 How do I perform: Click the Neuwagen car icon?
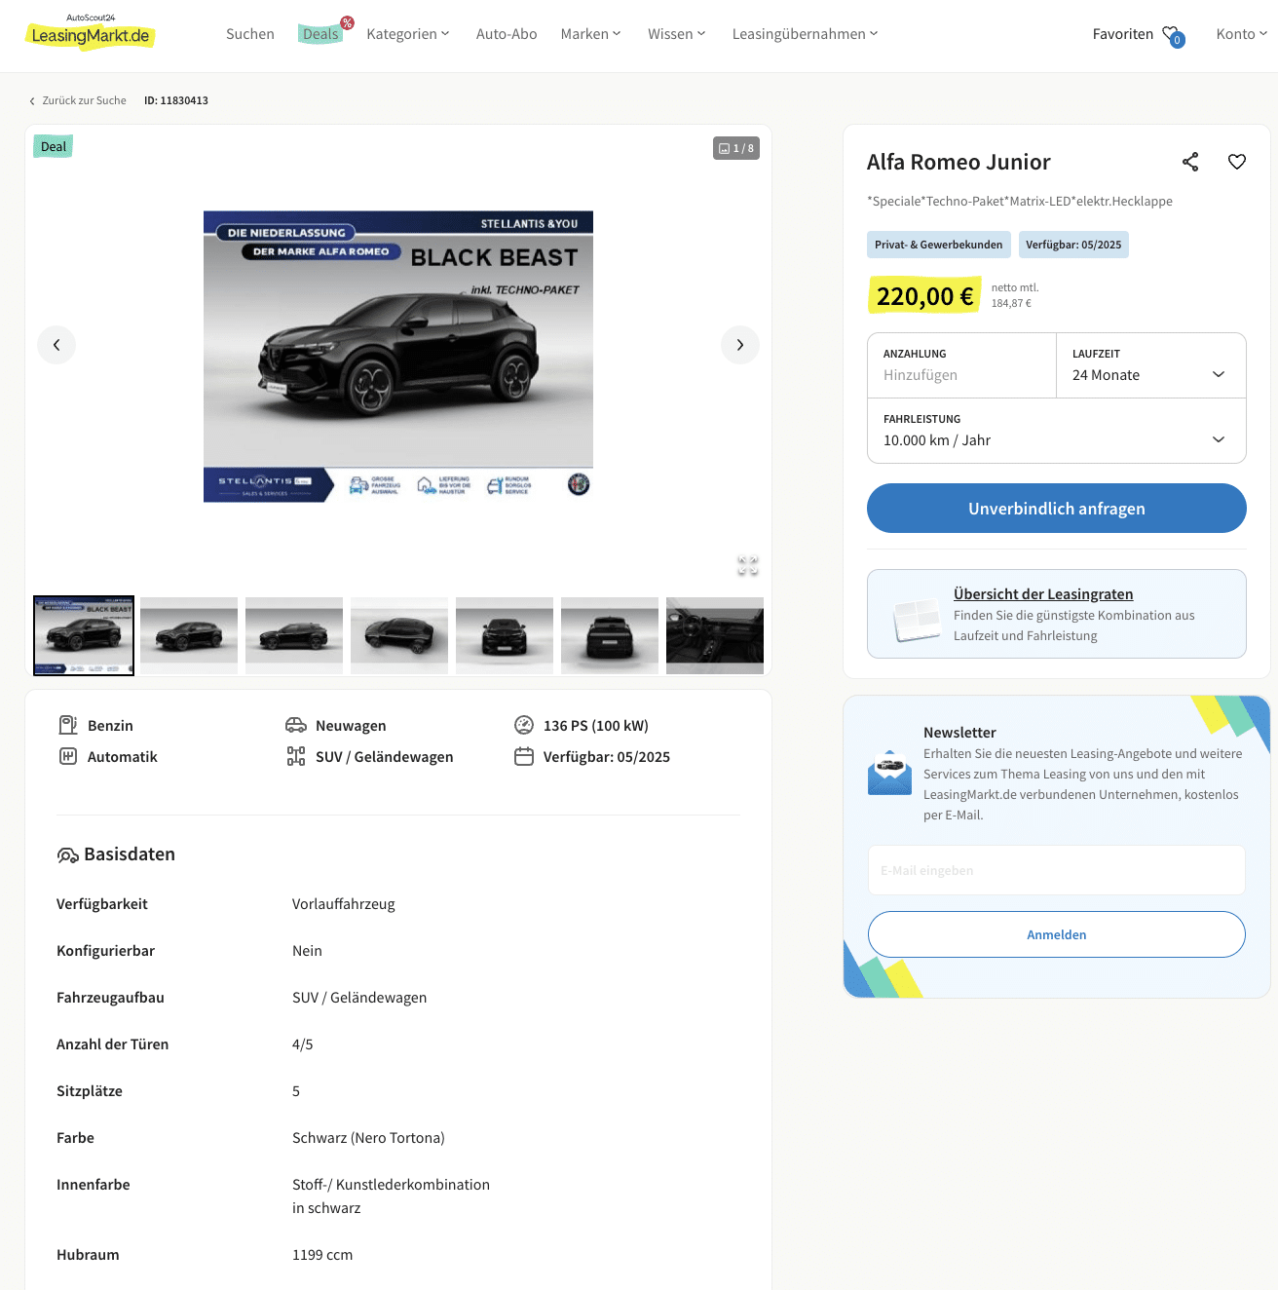[296, 725]
